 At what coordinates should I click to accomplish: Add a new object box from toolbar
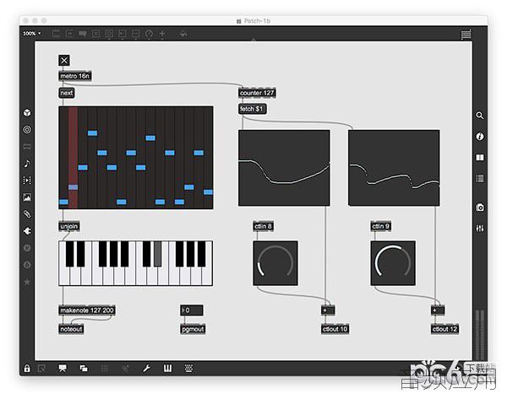[56, 33]
